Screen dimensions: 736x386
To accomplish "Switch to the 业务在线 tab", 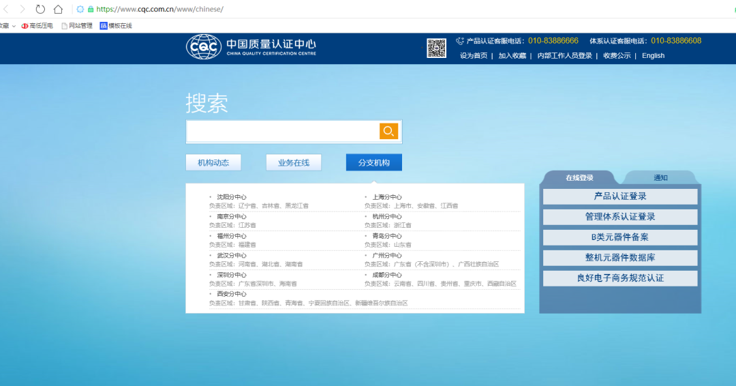I will [x=293, y=162].
